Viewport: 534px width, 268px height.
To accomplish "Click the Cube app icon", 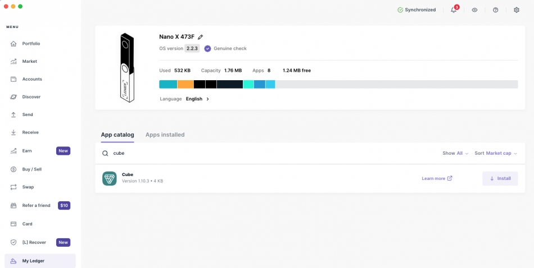I will (x=109, y=178).
